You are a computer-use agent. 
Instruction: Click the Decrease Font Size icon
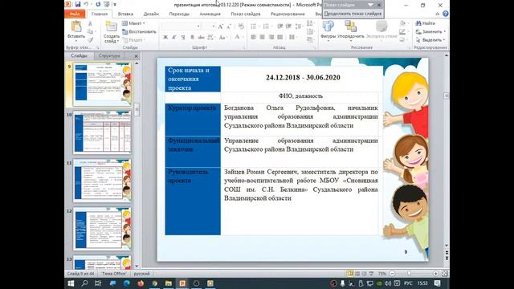point(229,26)
